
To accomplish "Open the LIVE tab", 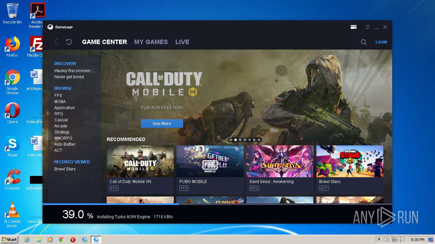I will [x=182, y=42].
